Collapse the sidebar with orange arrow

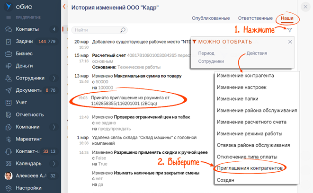point(64,7)
